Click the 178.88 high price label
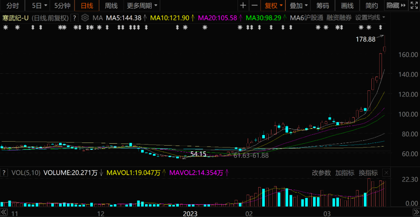The width and height of the screenshot is (420, 217). [x=365, y=40]
